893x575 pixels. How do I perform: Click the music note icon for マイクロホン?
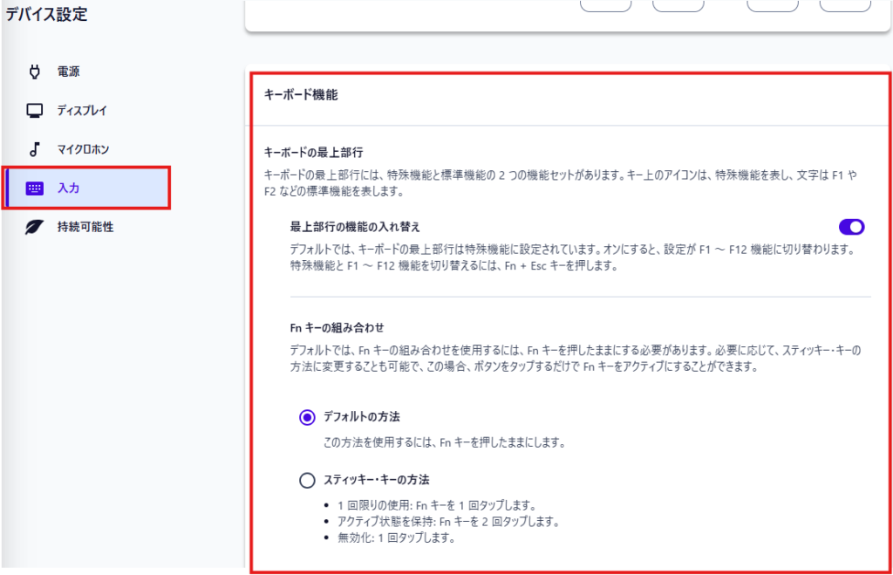click(x=36, y=149)
